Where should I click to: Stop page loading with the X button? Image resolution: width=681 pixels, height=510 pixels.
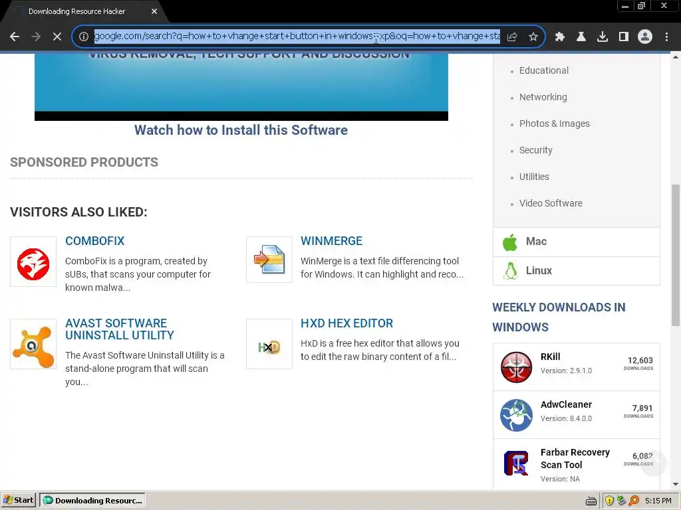57,37
